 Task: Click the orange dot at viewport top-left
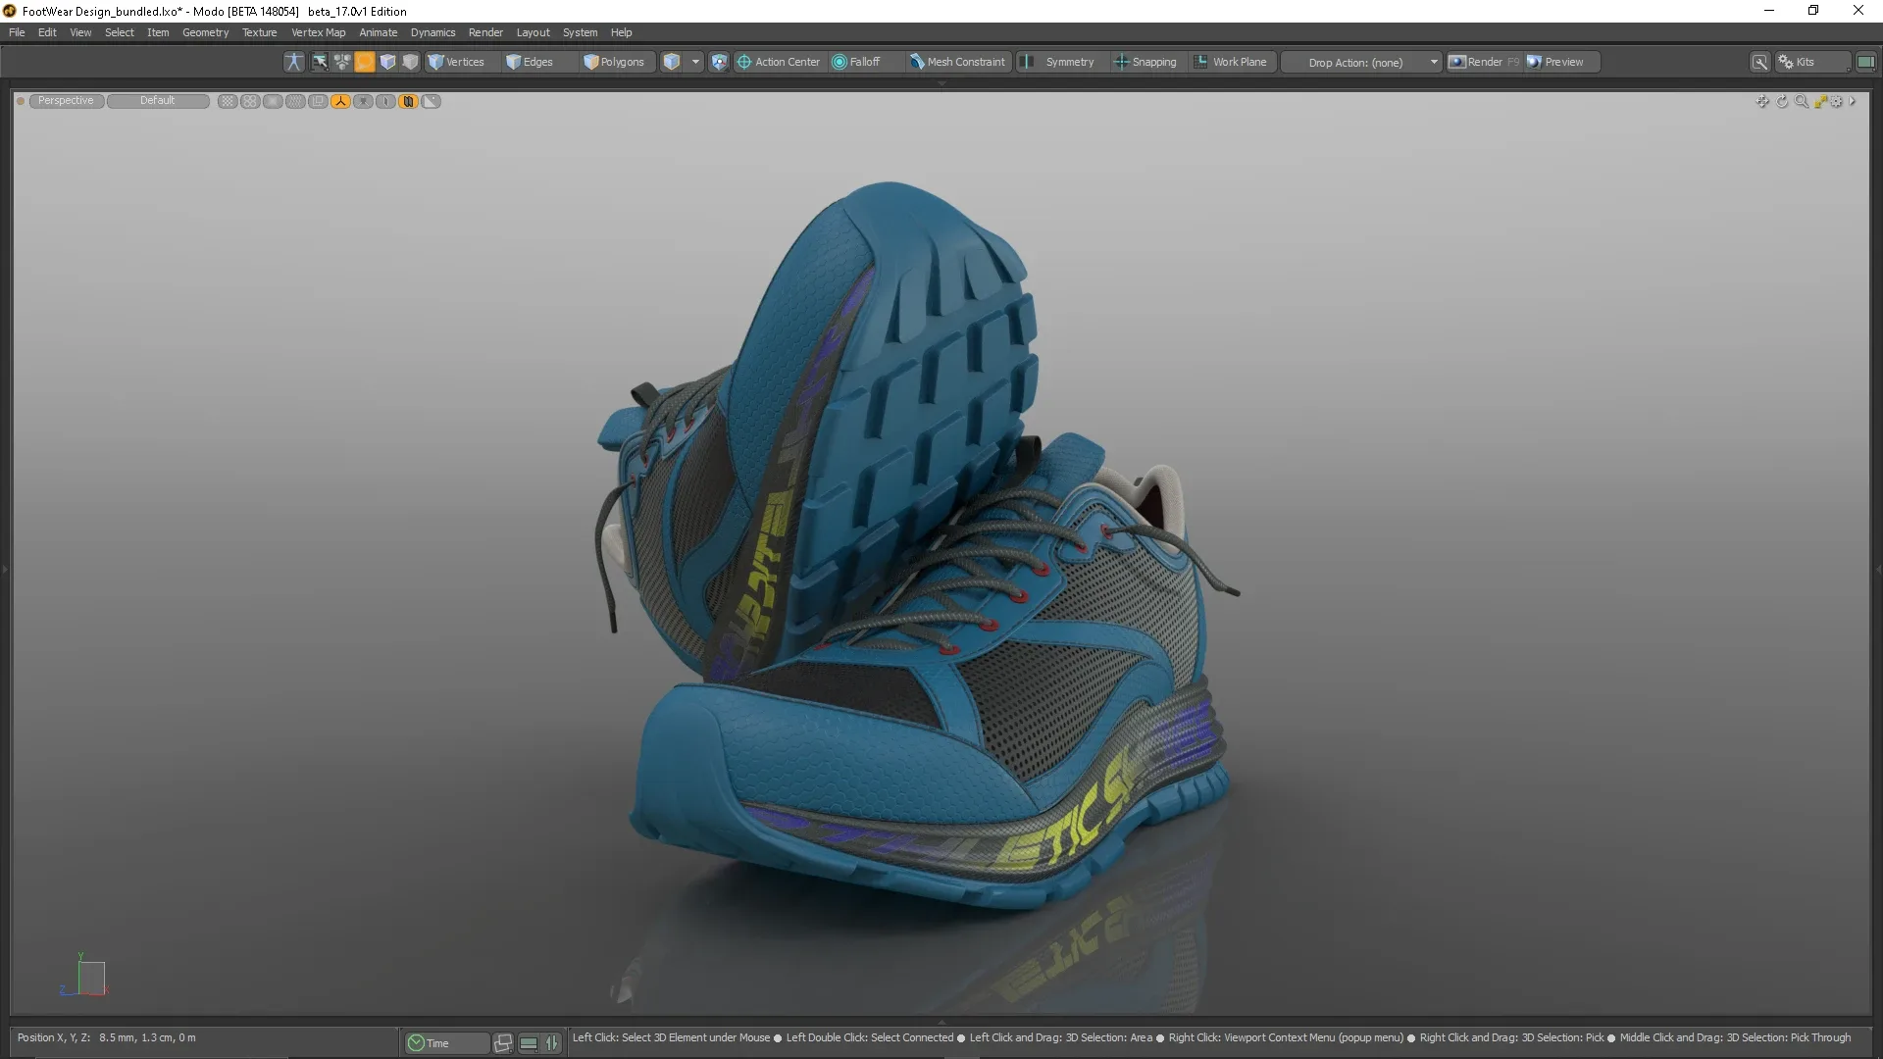click(21, 101)
